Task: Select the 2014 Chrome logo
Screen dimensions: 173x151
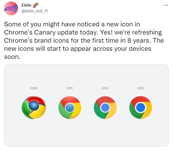Action: pyautogui.click(x=105, y=107)
